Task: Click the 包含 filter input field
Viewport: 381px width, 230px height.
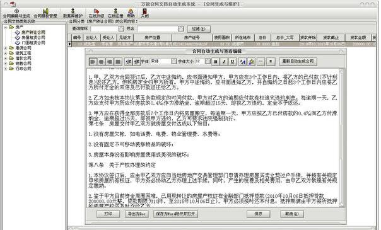Action: pos(158,28)
